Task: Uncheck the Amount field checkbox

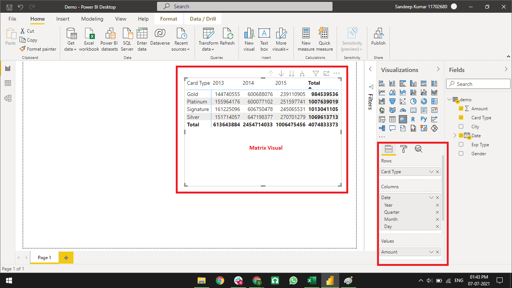Action: (x=461, y=109)
